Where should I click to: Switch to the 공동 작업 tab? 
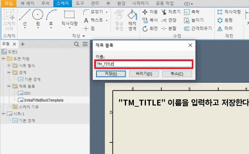(x=165, y=3)
